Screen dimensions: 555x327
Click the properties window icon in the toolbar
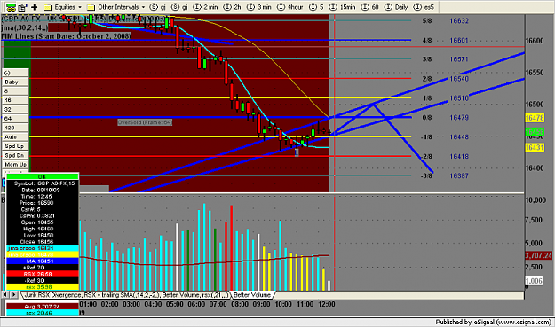(x=23, y=7)
